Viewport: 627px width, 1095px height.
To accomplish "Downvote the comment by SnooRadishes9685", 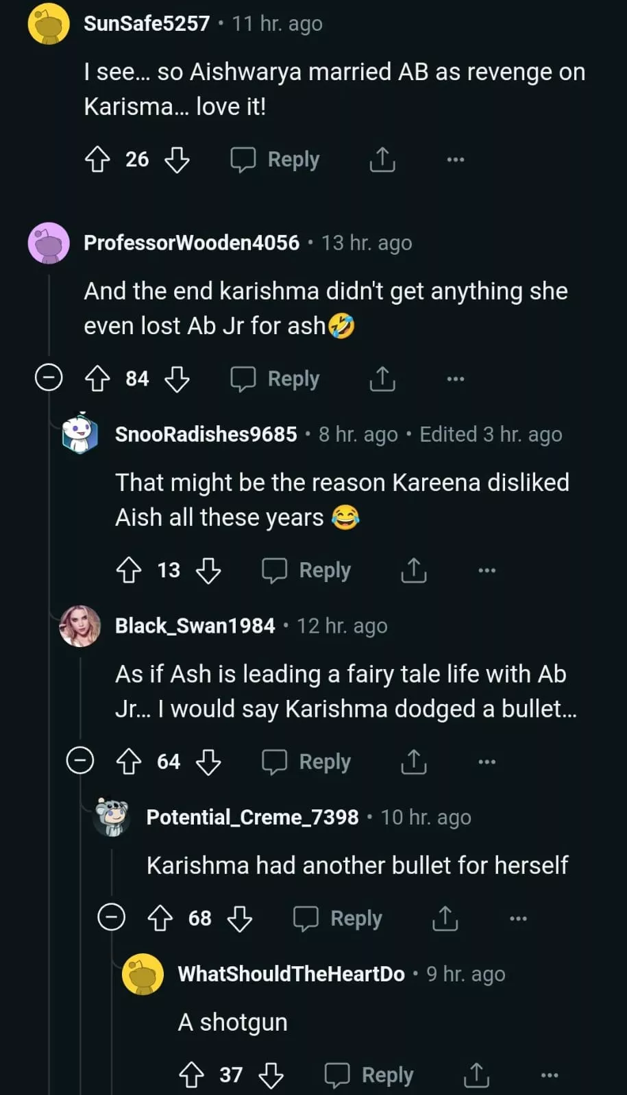I will click(208, 570).
